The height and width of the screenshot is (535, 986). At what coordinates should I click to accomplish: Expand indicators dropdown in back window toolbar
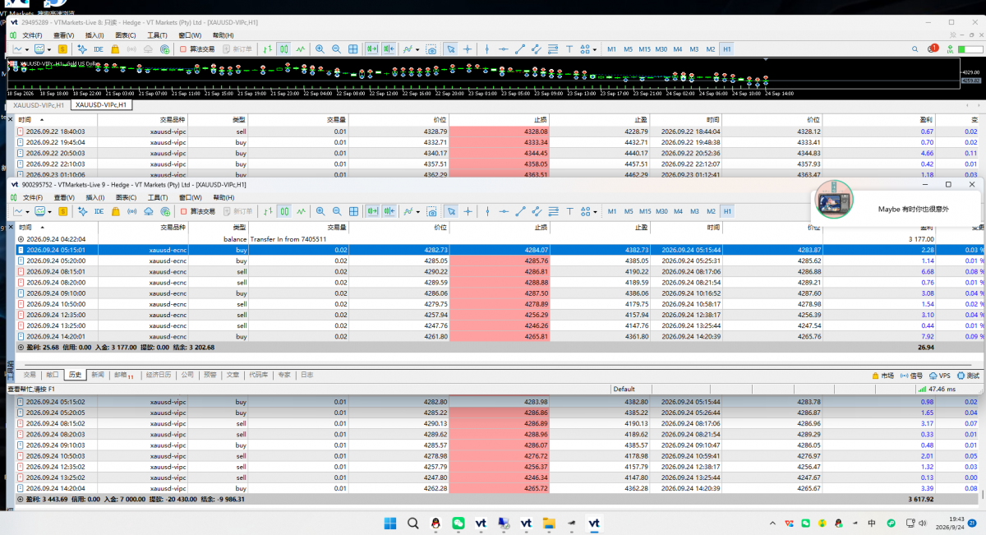point(417,49)
